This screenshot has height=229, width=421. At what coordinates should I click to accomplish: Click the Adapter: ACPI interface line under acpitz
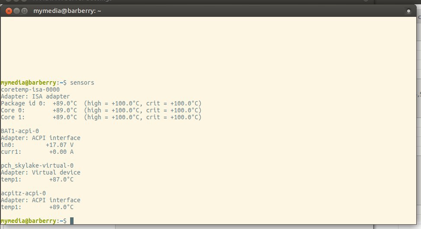click(x=41, y=200)
